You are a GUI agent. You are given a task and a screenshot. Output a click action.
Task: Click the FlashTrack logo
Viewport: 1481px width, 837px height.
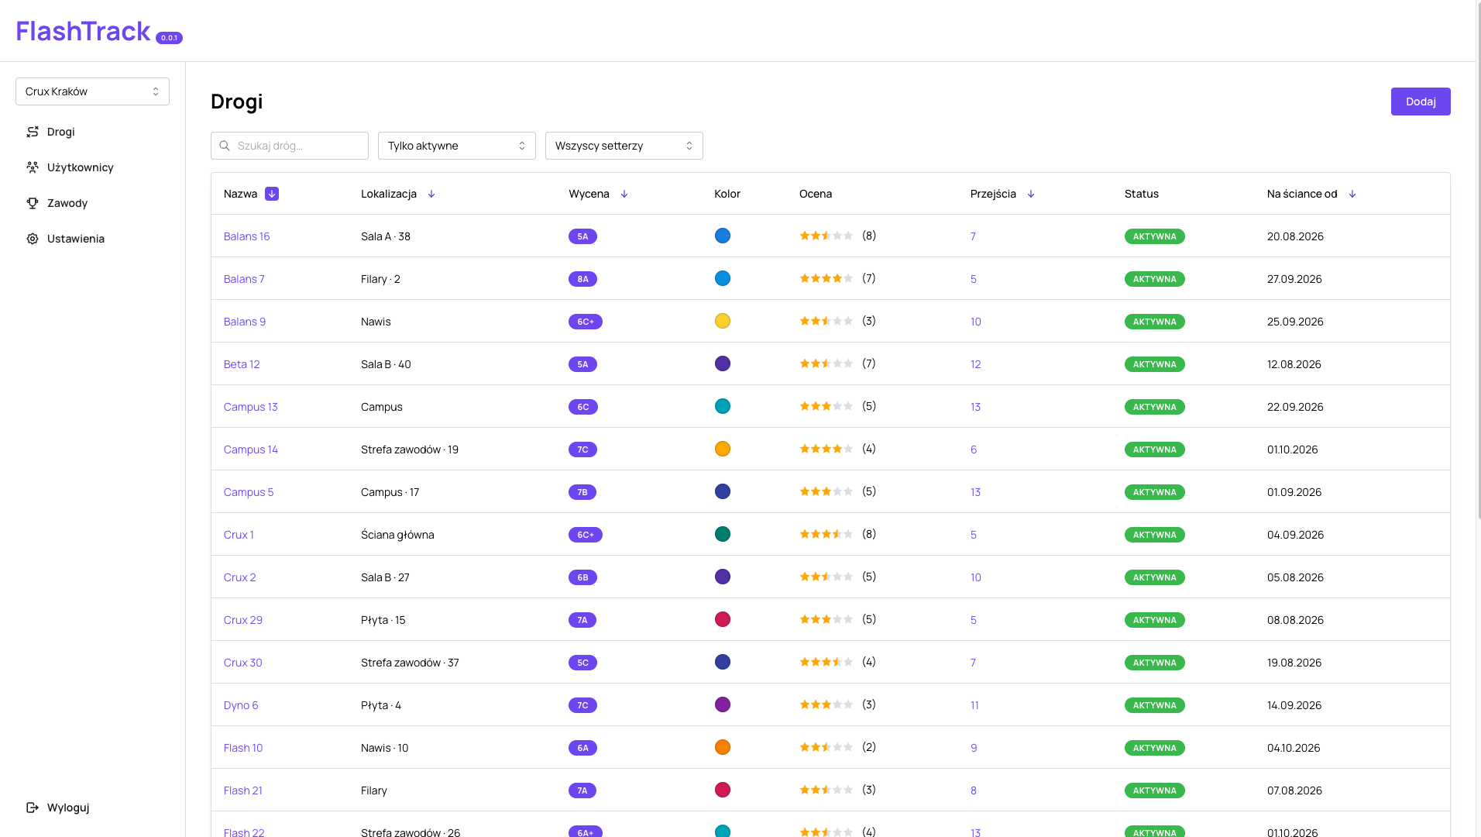click(x=83, y=31)
